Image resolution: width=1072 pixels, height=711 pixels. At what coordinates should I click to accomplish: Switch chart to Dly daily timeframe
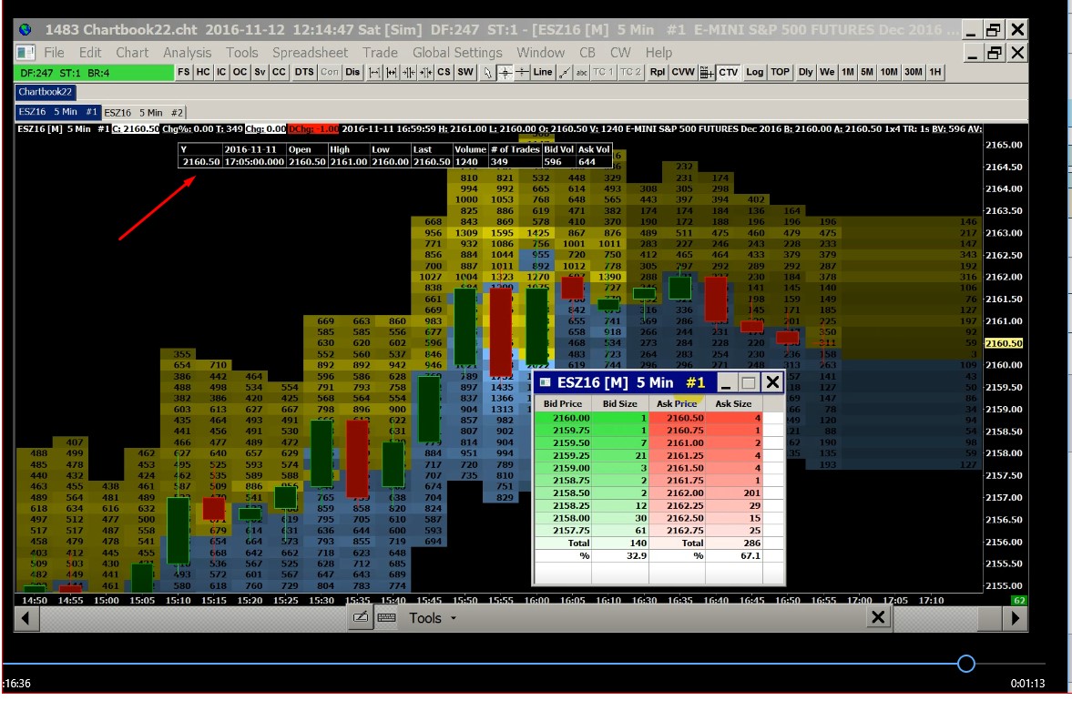(x=806, y=73)
